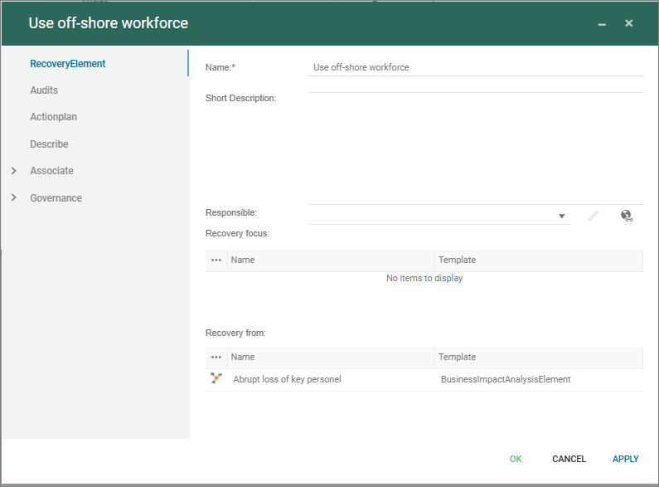This screenshot has height=487, width=659.
Task: Expand the Governance section
Action: [x=14, y=198]
